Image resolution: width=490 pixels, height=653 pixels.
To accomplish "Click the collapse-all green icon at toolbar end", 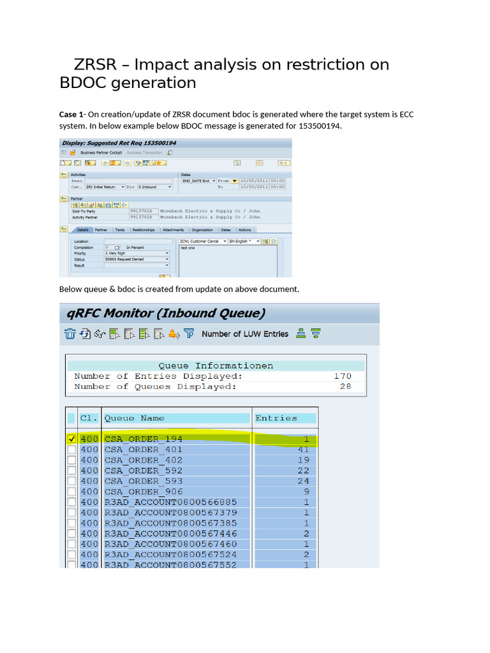I will 316,334.
